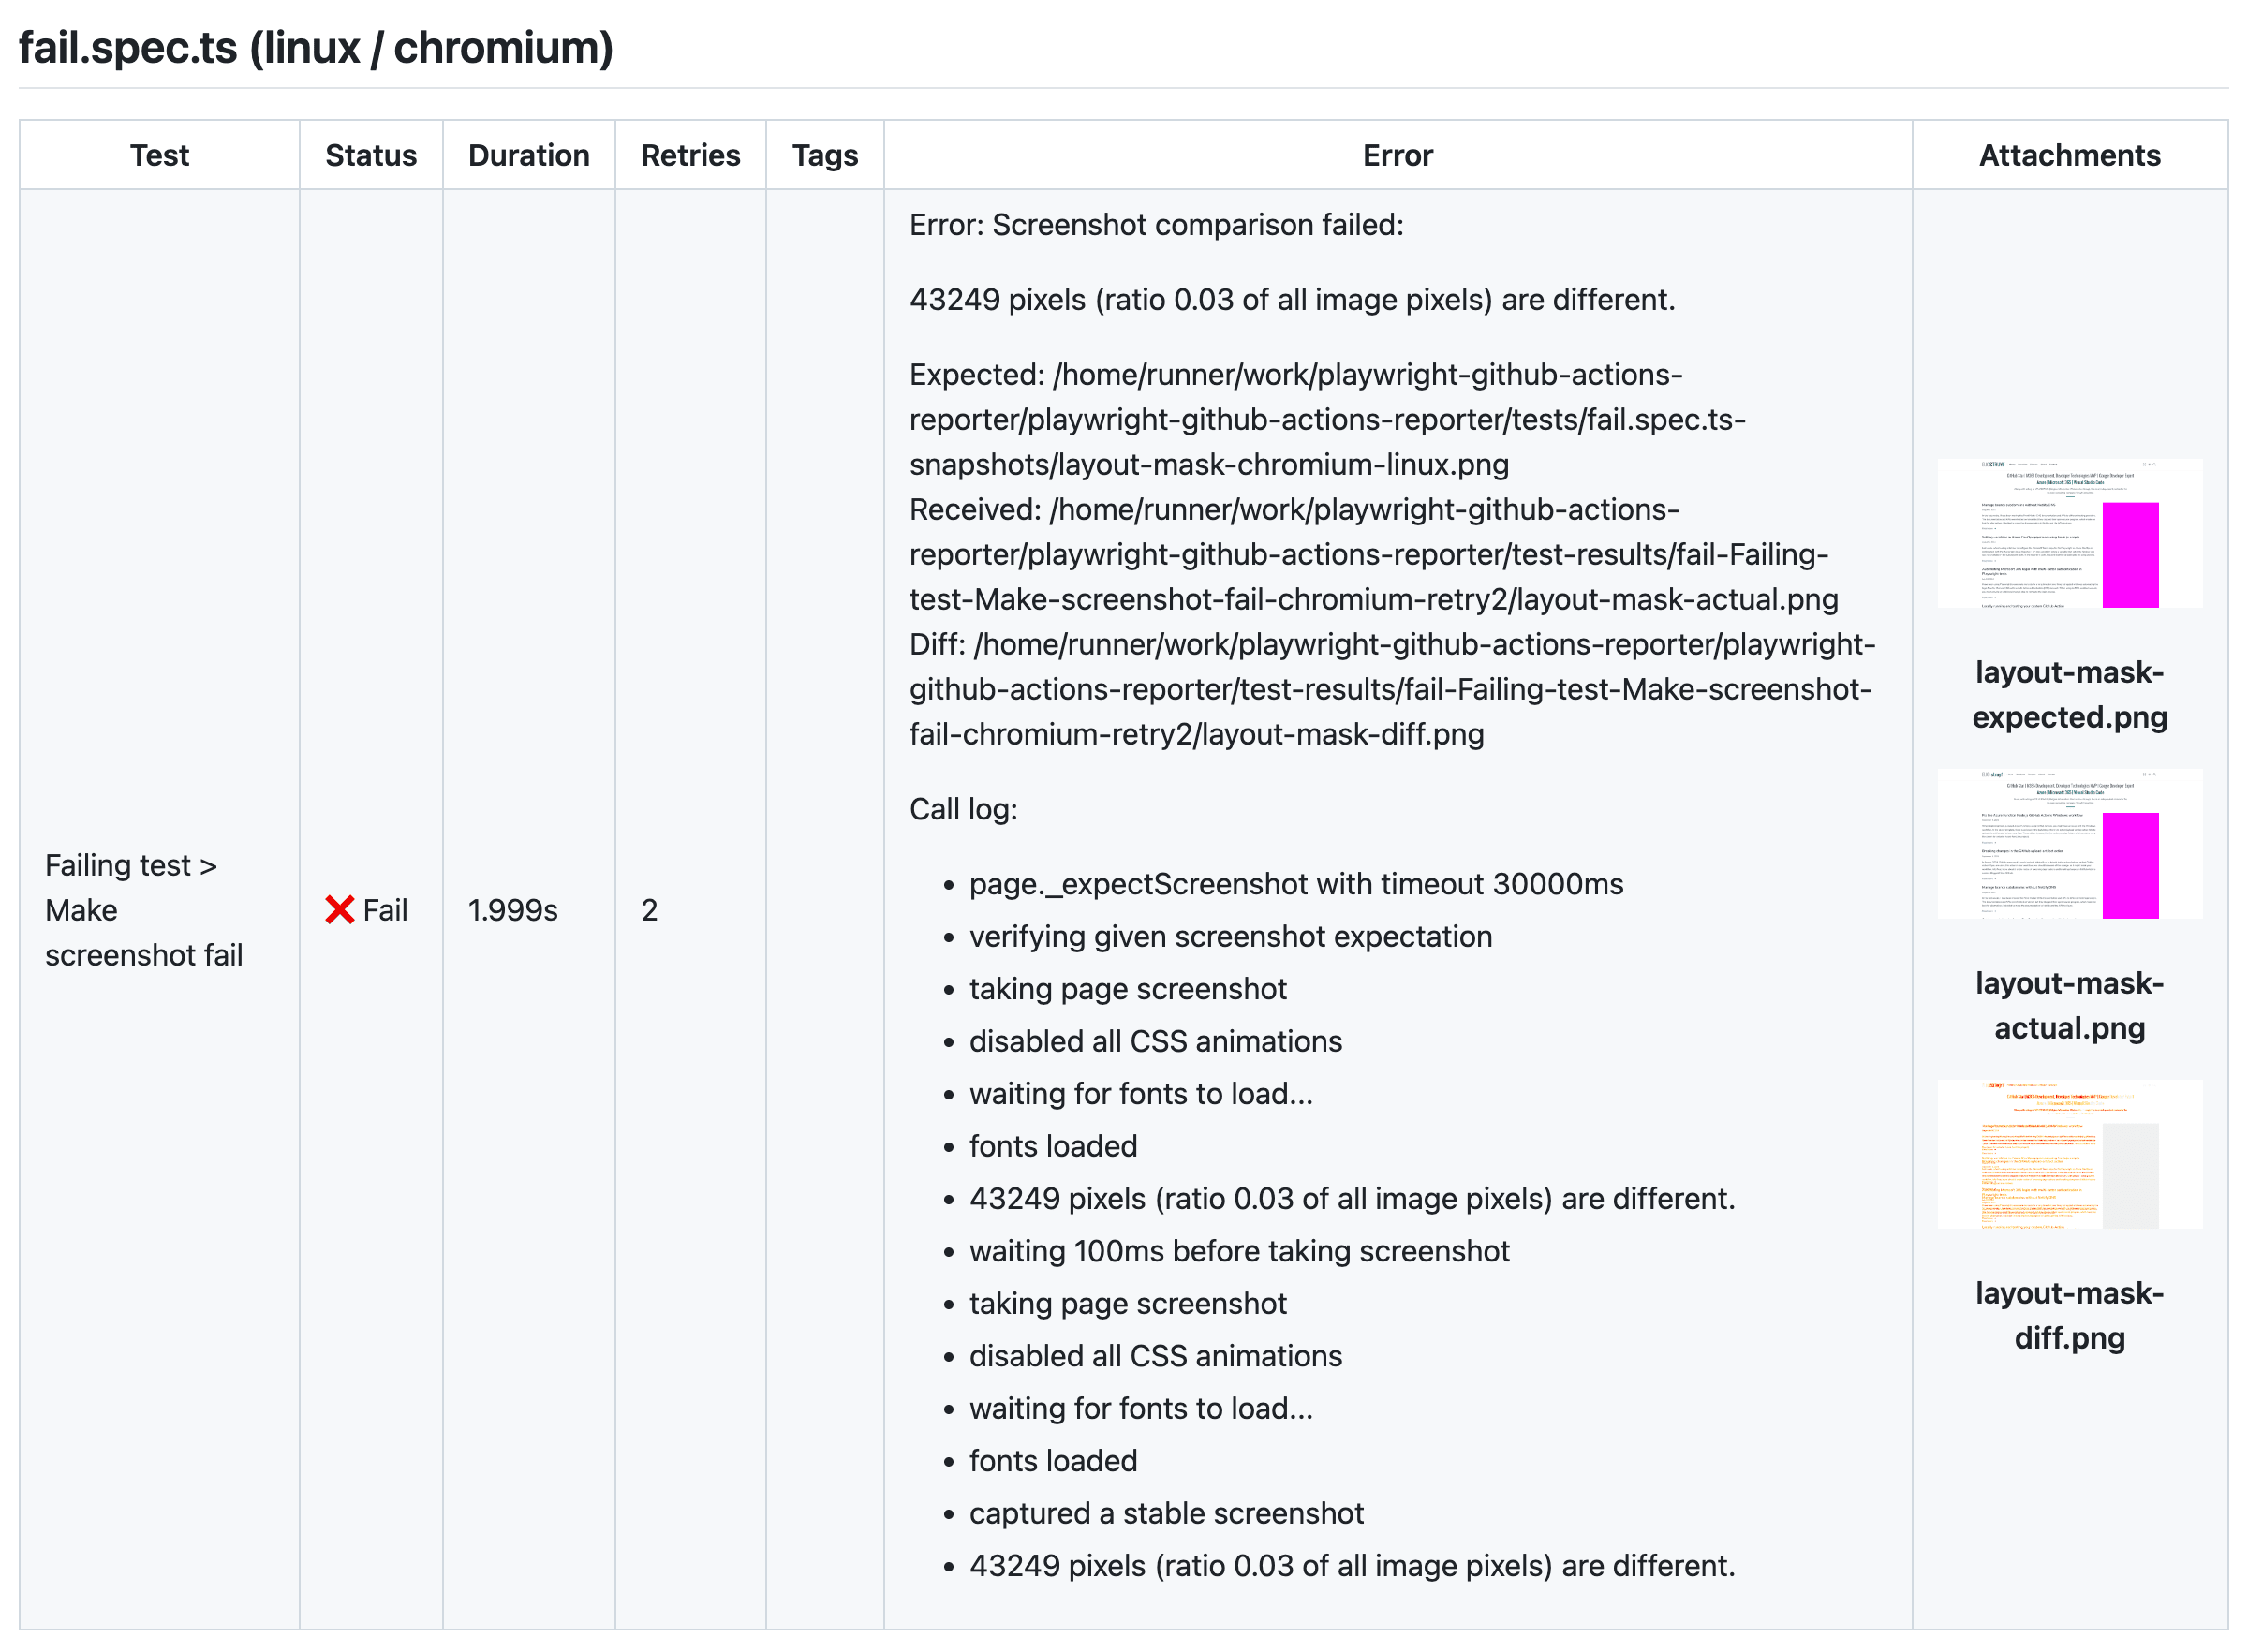This screenshot has height=1652, width=2248.
Task: Click the red Fail status icon
Action: click(x=340, y=910)
